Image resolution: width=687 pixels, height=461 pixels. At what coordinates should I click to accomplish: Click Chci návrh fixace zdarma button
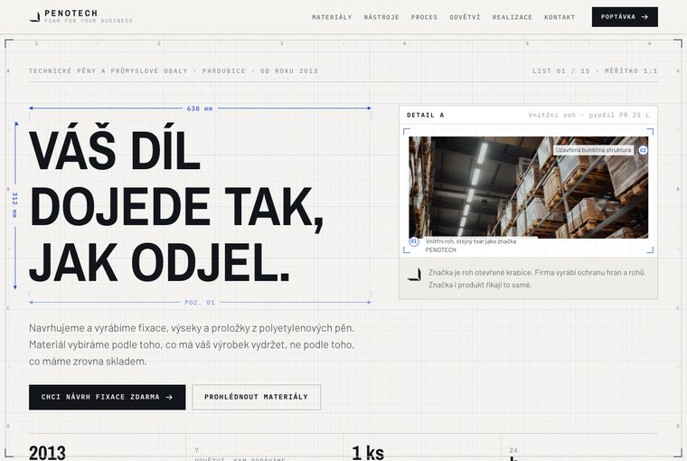[108, 397]
